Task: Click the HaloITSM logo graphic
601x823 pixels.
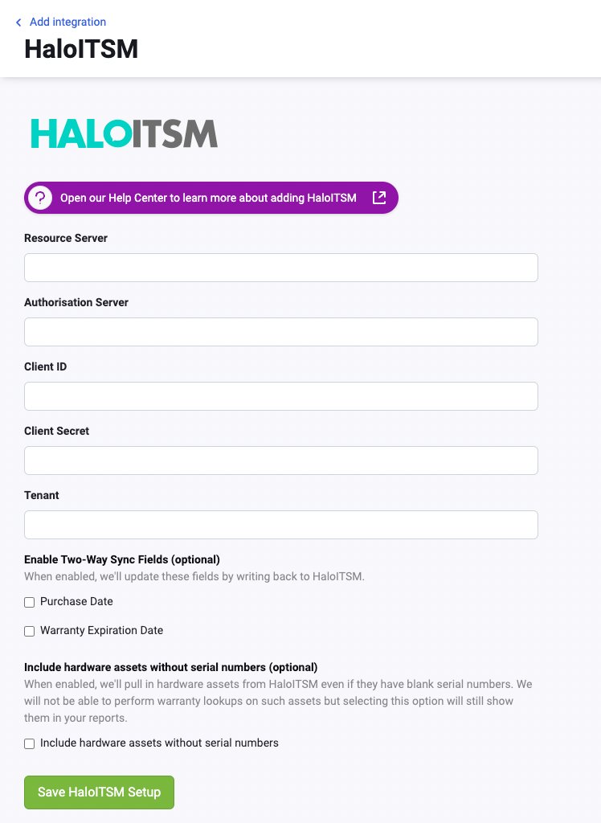Action: (x=123, y=133)
